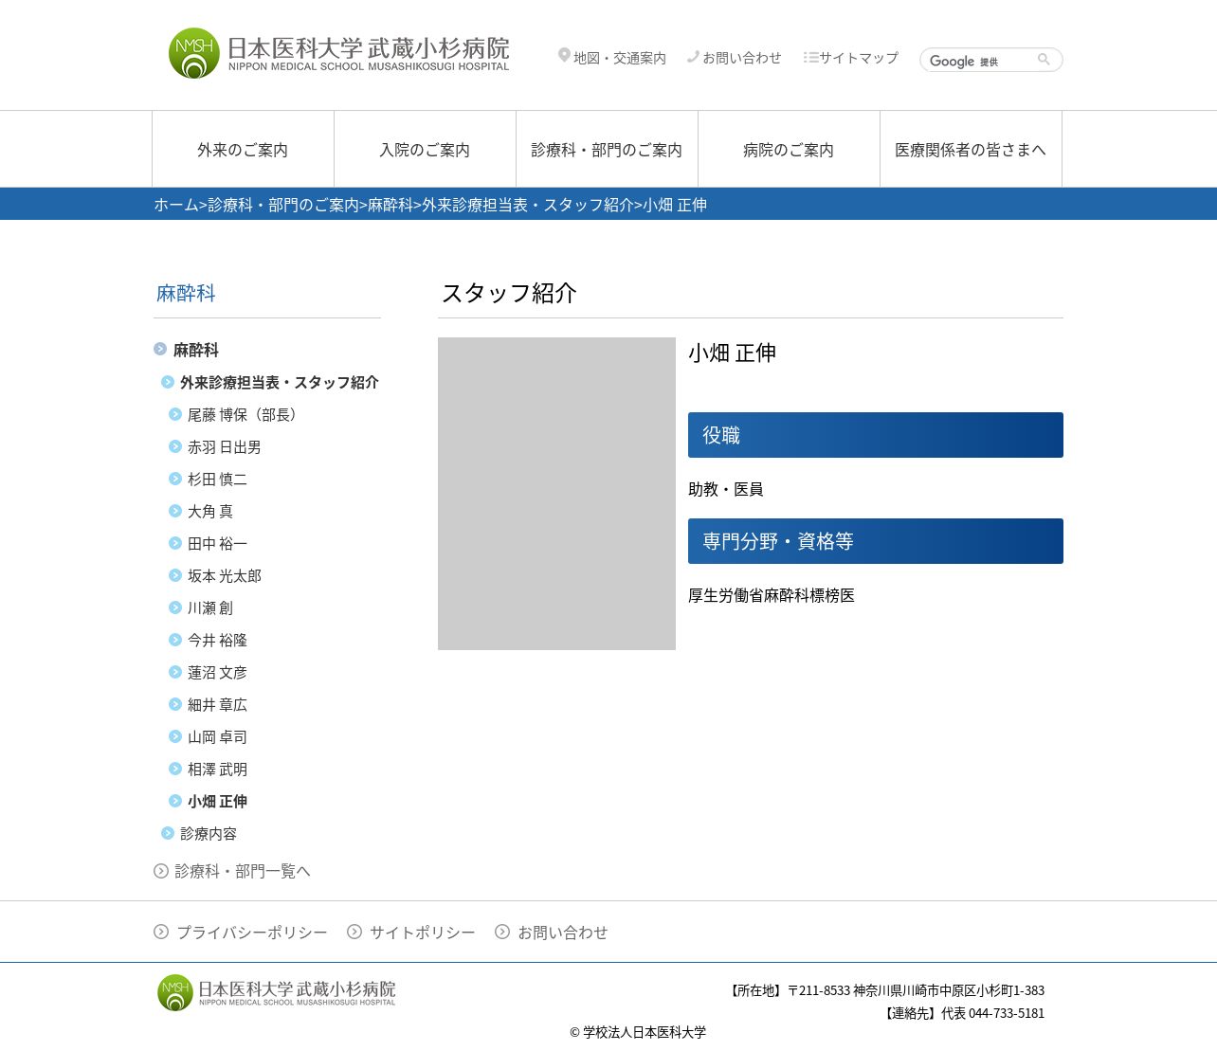Click the bullet icon beside 杉田 慎二
The height and width of the screenshot is (1051, 1217).
pos(175,479)
